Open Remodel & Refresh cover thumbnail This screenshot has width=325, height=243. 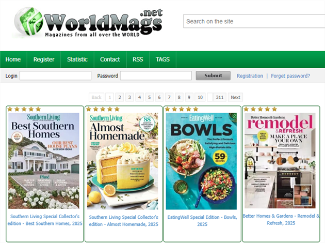(x=280, y=160)
